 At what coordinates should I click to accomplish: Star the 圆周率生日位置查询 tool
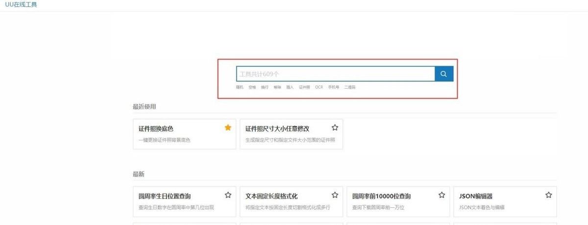click(x=228, y=195)
